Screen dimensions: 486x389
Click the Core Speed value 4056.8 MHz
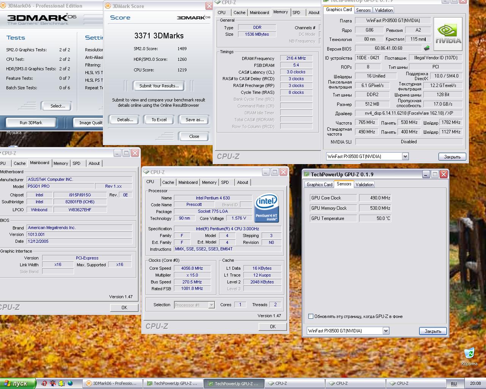(192, 268)
